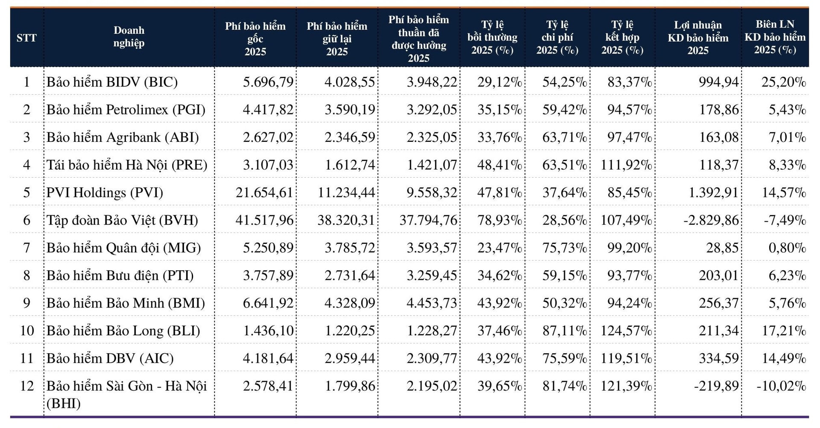
Task: Select Tập đoàn Bảo Việt (BVH) name
Action: (122, 220)
